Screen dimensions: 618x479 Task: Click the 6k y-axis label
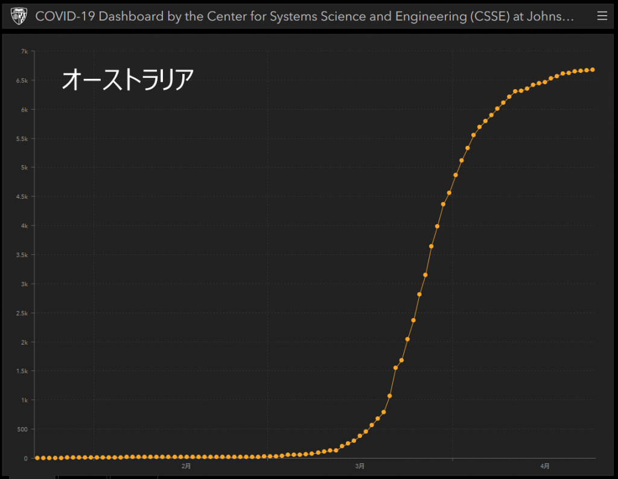tap(24, 110)
